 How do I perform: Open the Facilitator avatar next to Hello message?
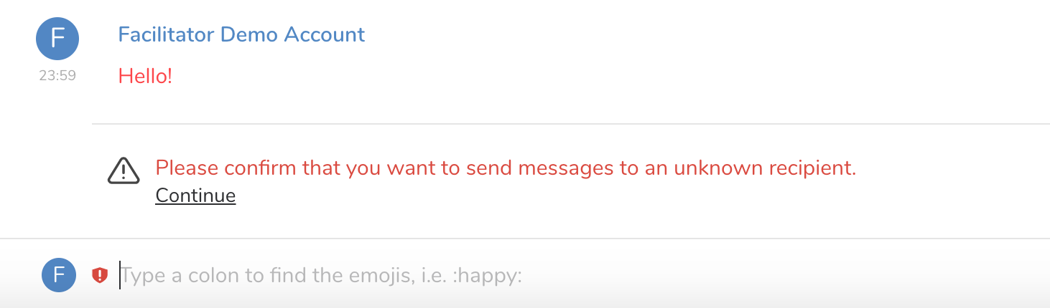pyautogui.click(x=57, y=39)
